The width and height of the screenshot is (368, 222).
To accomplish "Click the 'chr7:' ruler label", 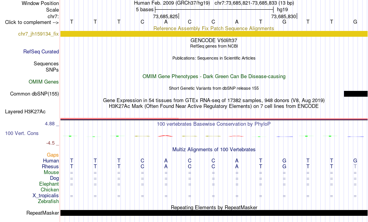I will tap(53, 16).
